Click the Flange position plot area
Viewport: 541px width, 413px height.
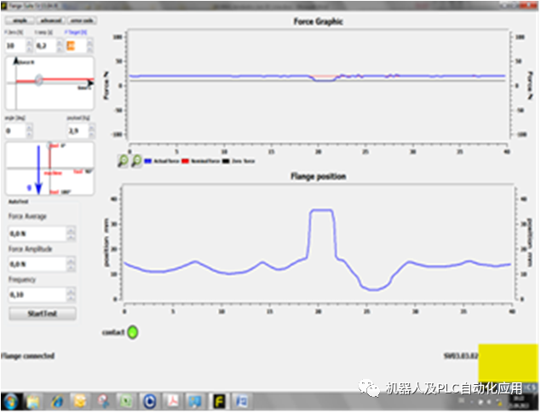tap(319, 243)
